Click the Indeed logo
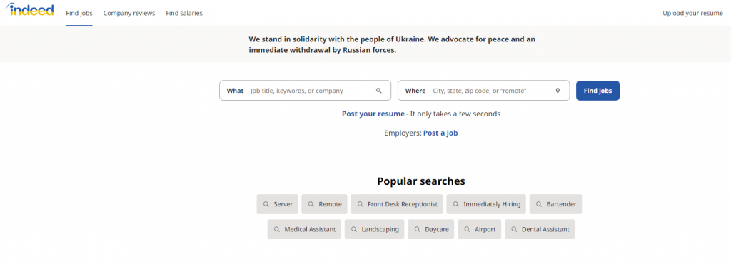 pos(30,9)
